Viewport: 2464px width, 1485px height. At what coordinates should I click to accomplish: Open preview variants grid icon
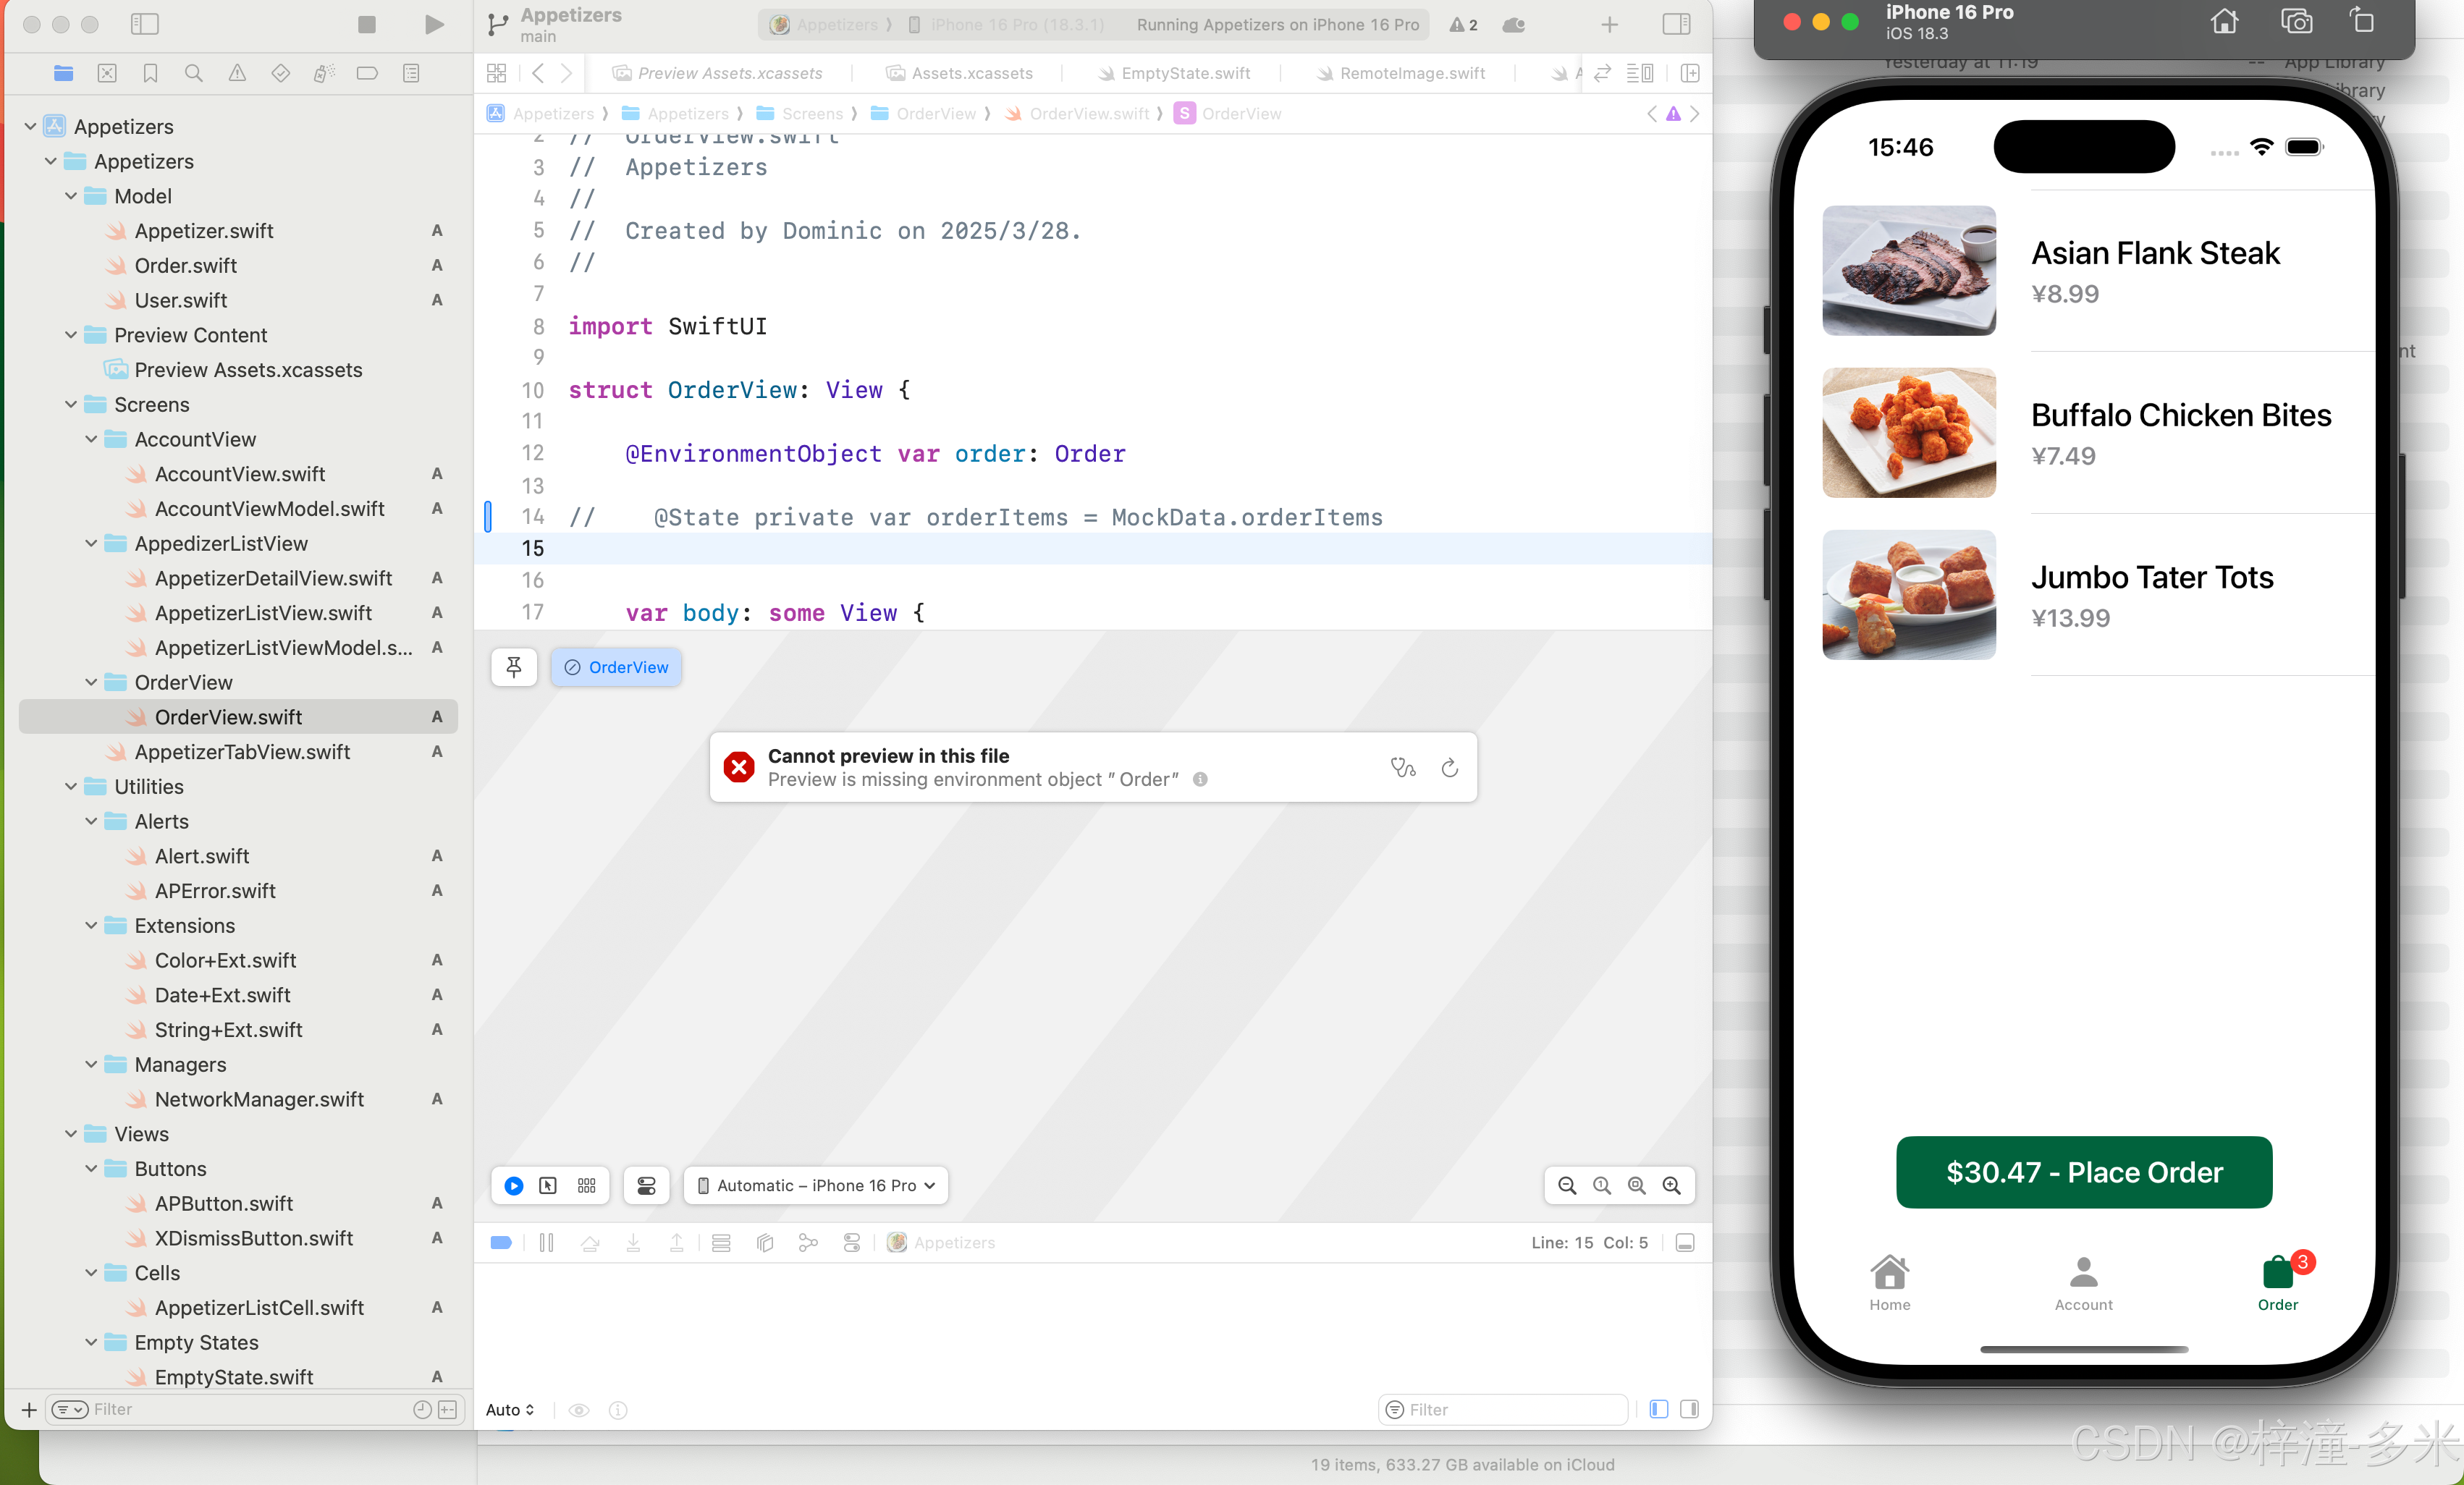tap(587, 1185)
